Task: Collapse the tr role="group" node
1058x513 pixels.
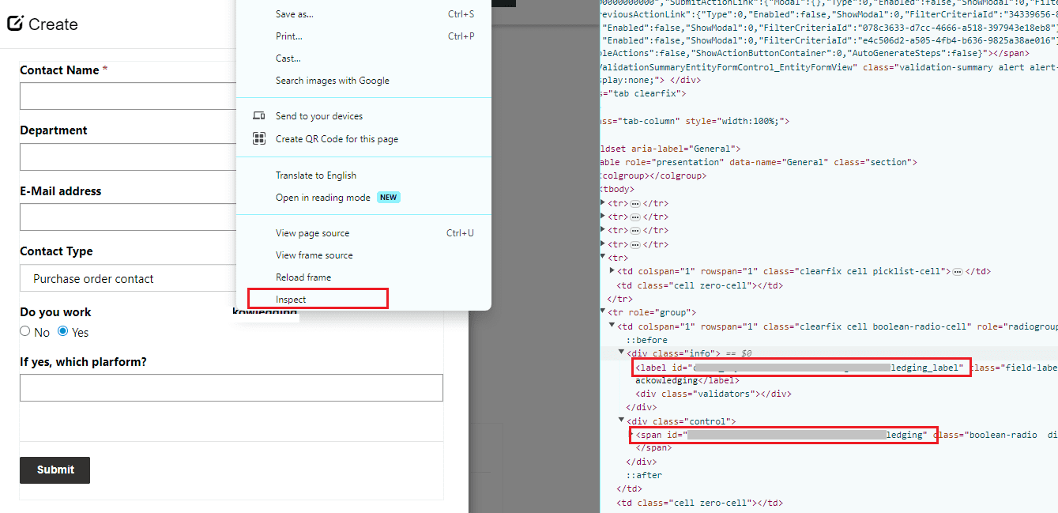Action: coord(604,312)
